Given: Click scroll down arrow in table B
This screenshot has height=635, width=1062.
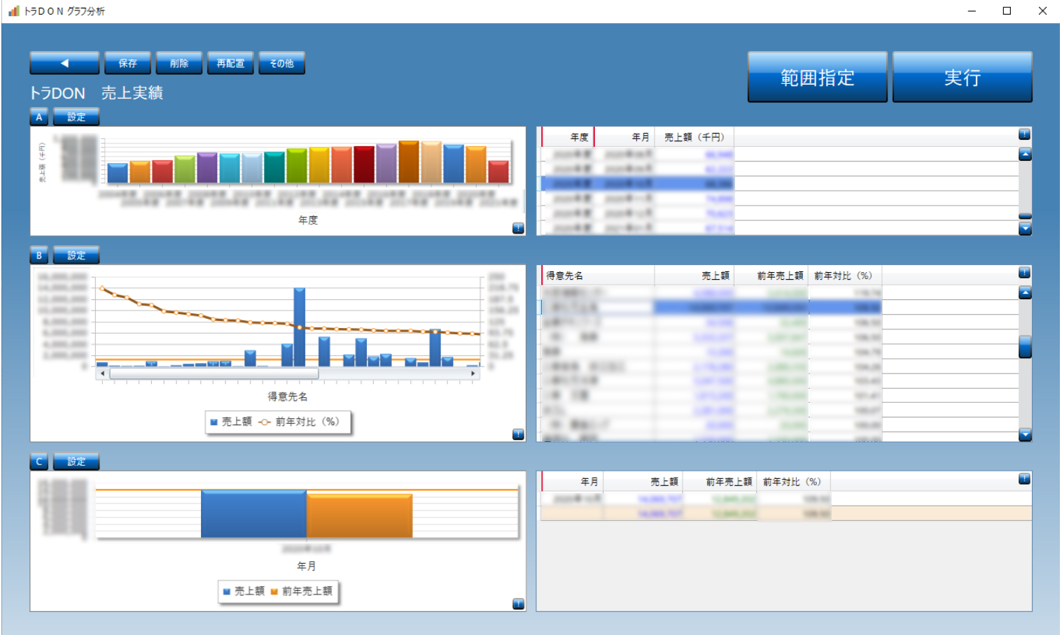Looking at the screenshot, I should [1025, 435].
